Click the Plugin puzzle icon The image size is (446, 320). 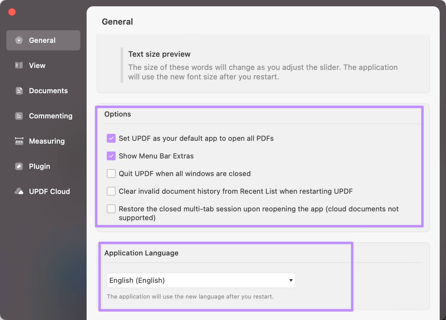pos(19,166)
